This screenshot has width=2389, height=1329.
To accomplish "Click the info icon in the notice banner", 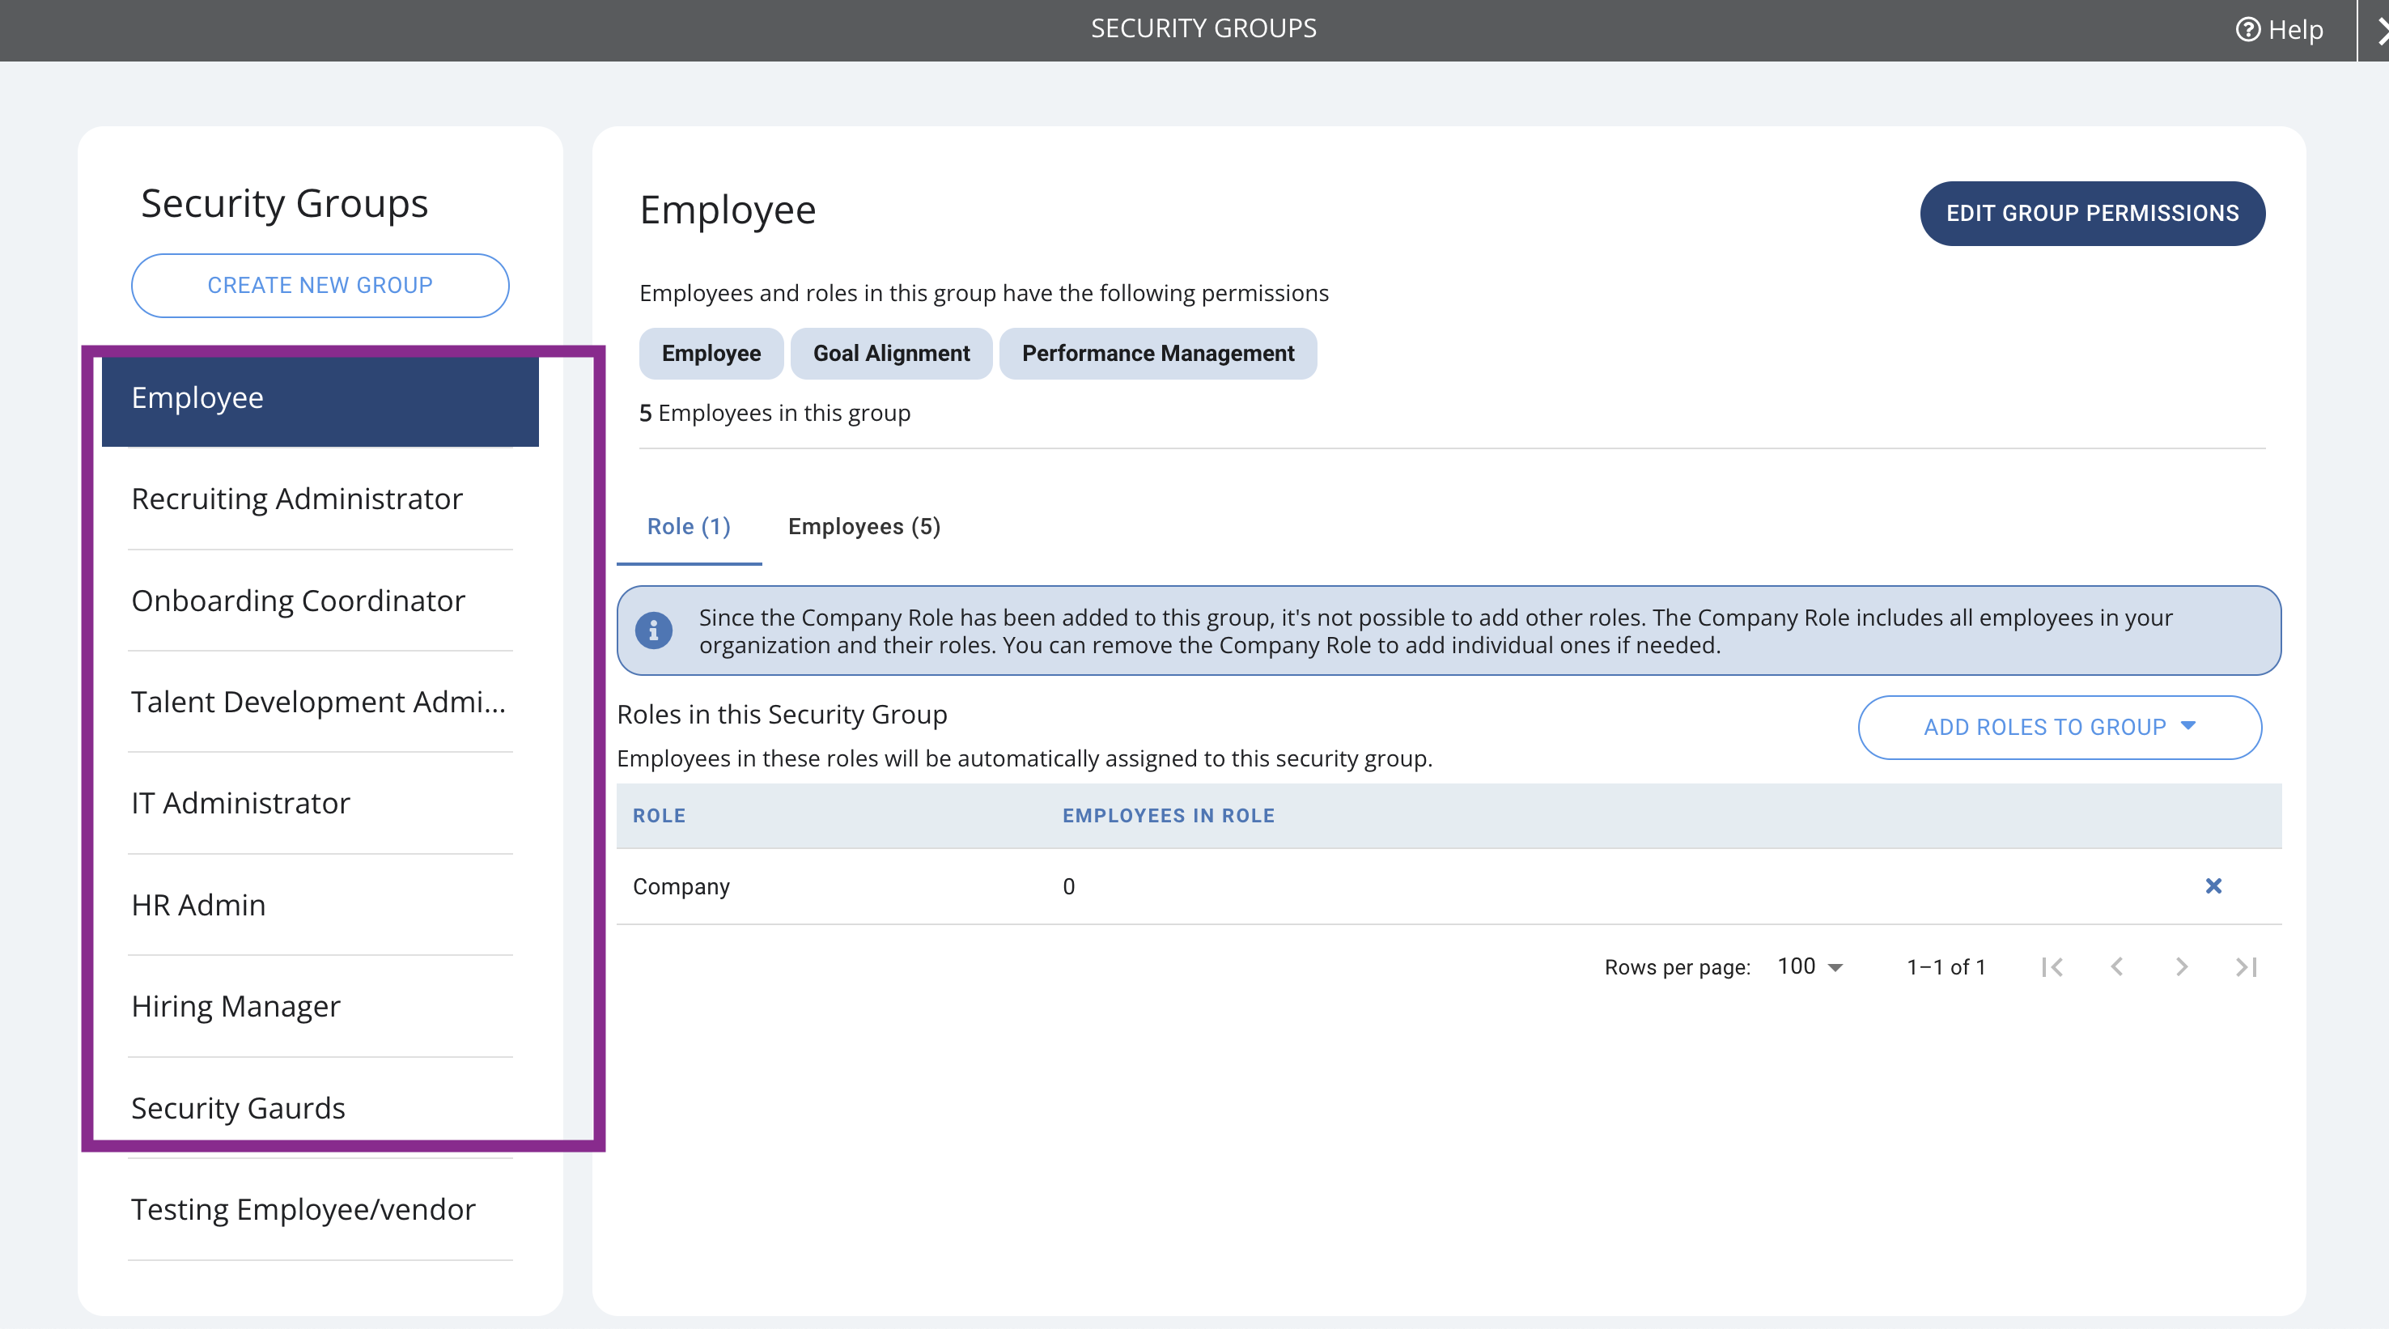I will [654, 631].
